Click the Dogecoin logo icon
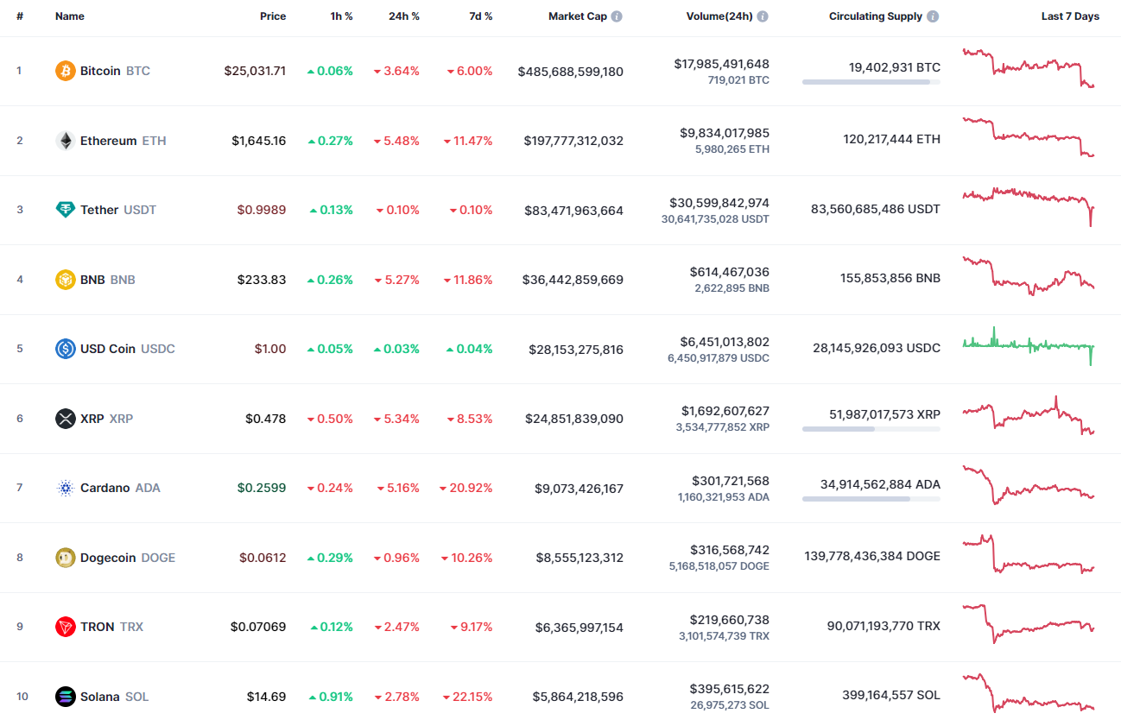This screenshot has width=1121, height=726. (x=65, y=558)
